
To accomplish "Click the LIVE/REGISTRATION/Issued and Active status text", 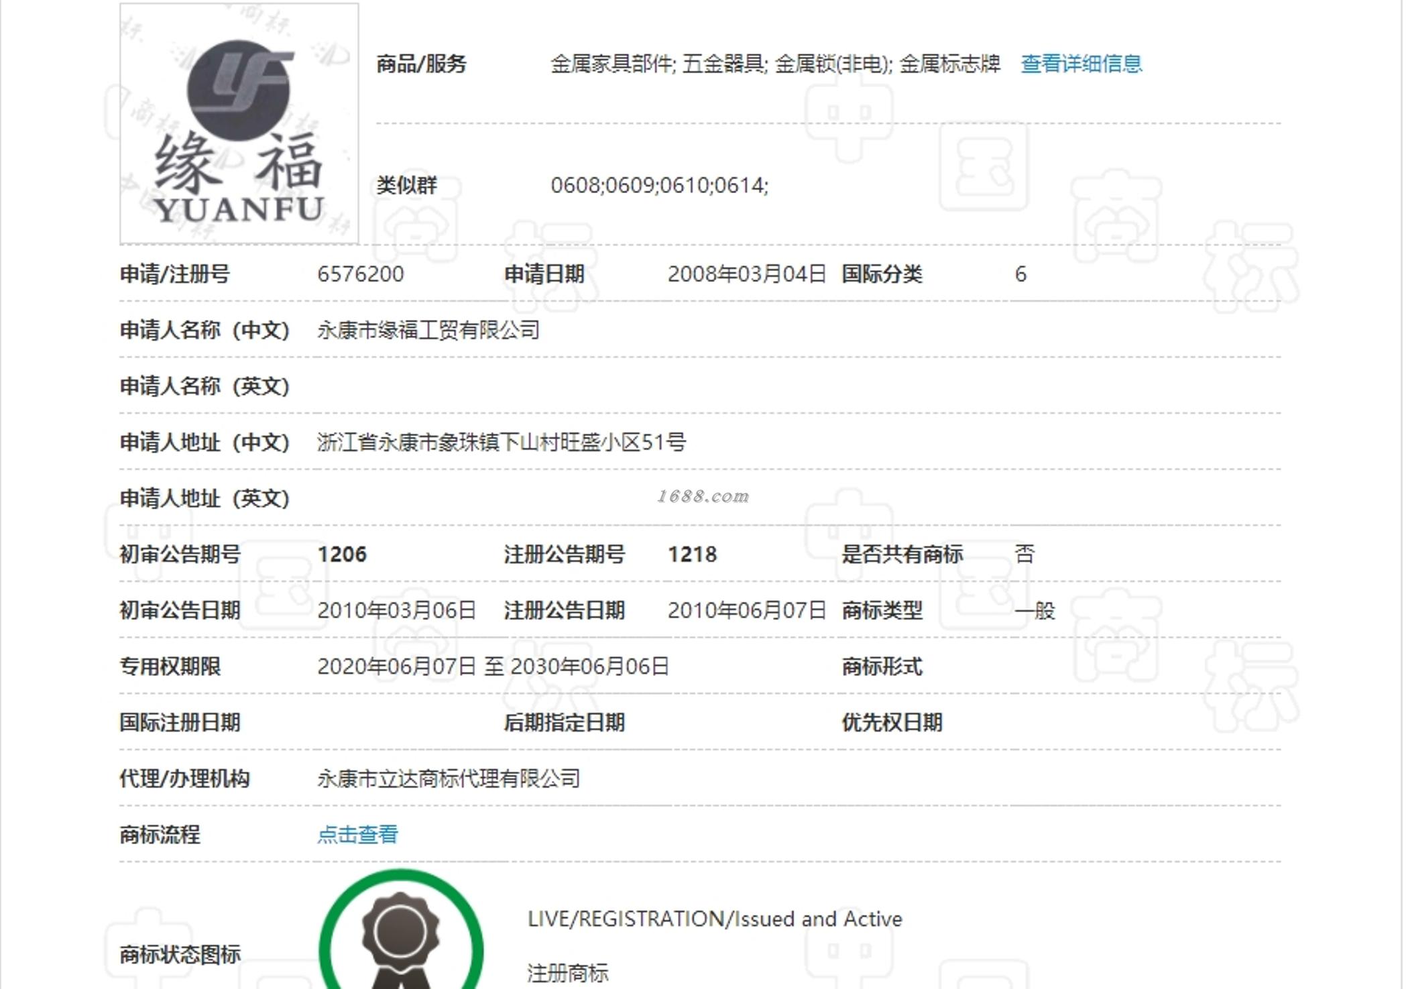I will pos(715,919).
